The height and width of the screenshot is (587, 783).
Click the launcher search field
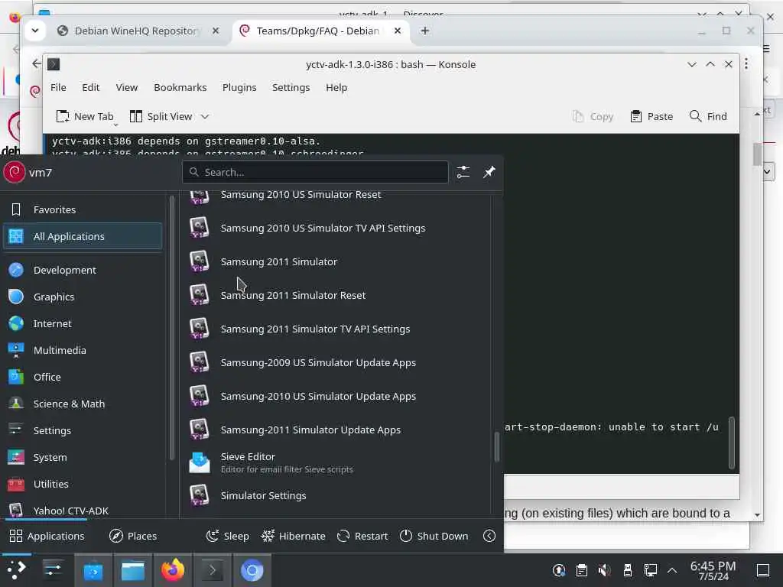[x=315, y=172]
